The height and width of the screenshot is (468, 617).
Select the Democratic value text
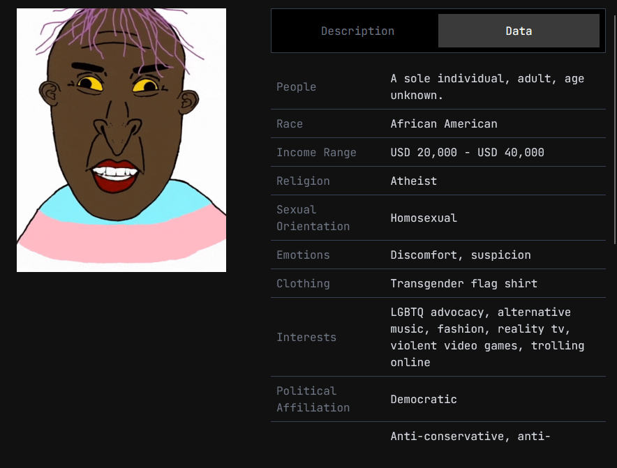coord(424,400)
